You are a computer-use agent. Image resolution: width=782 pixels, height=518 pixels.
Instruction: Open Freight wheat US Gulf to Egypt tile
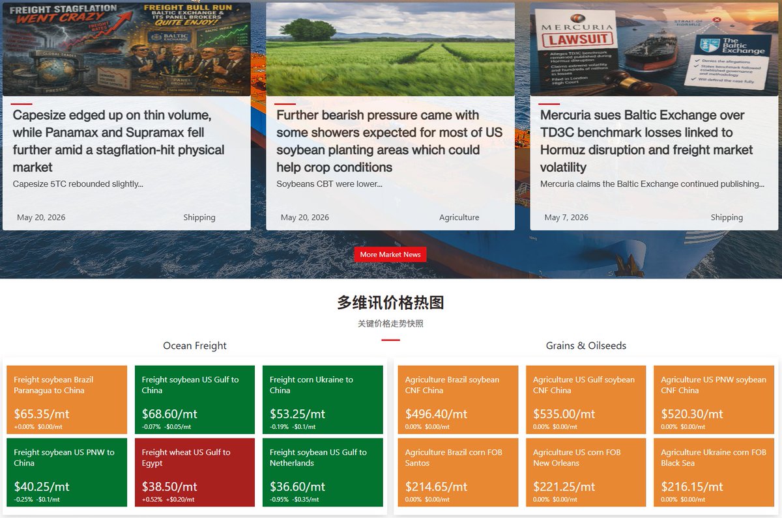click(x=195, y=472)
